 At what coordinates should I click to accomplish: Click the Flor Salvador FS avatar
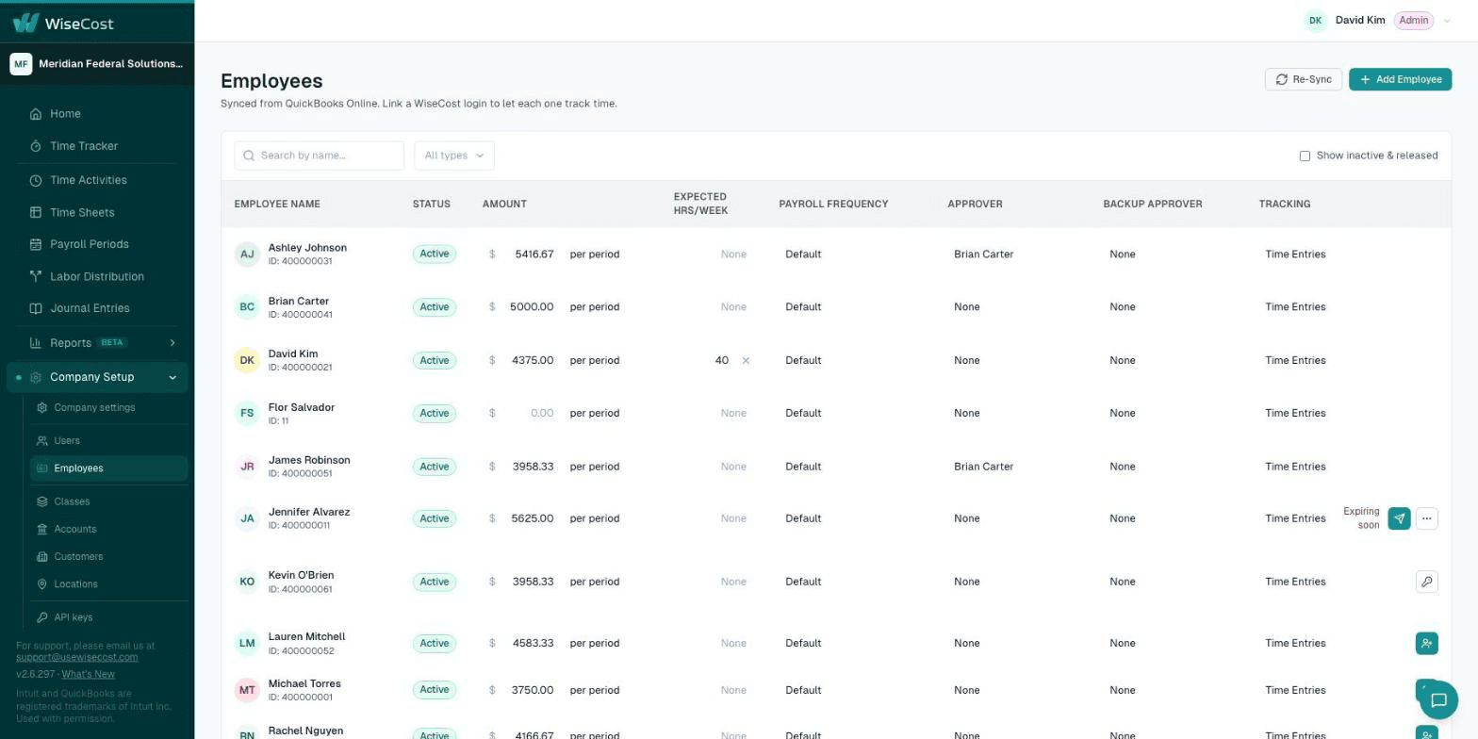click(x=247, y=413)
